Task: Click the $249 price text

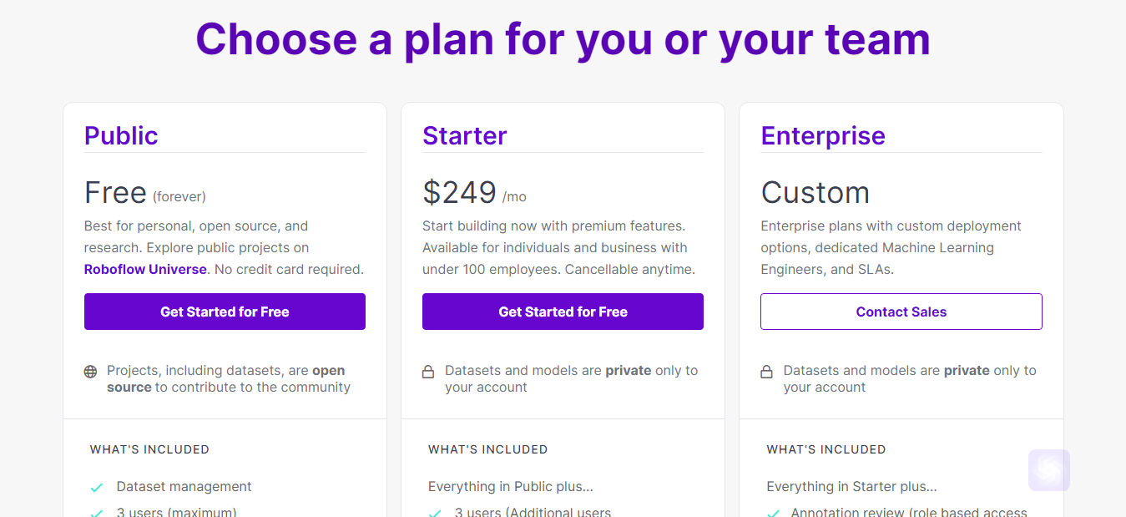Action: point(460,192)
